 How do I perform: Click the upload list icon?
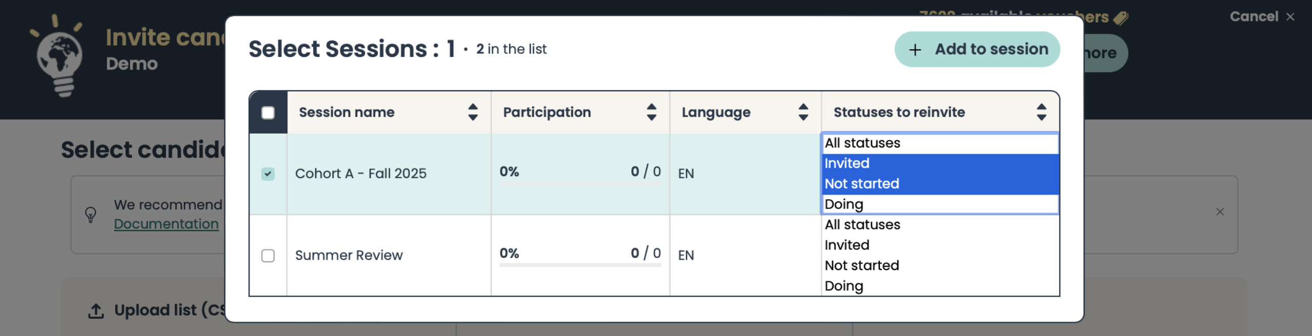pos(96,310)
